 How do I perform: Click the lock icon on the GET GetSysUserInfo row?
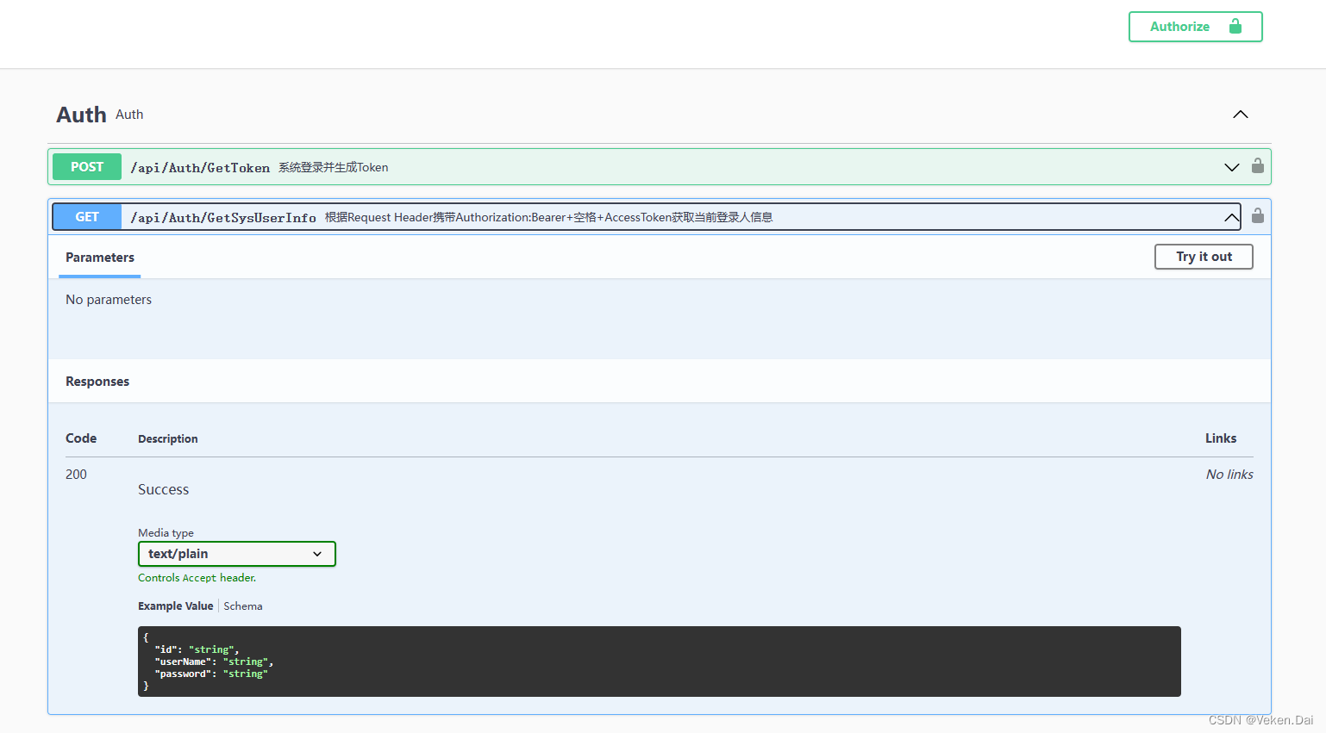click(x=1258, y=216)
